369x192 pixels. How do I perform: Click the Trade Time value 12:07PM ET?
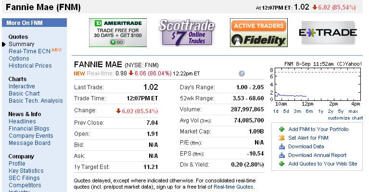(x=142, y=98)
